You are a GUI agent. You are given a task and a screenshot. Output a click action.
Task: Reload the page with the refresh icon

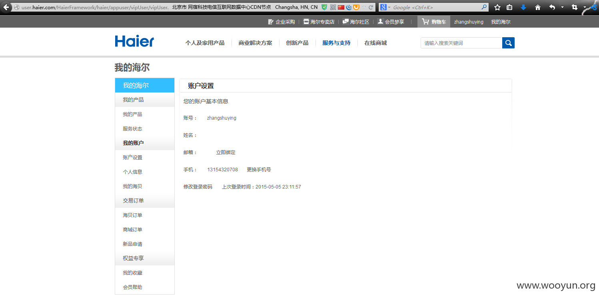pyautogui.click(x=371, y=7)
